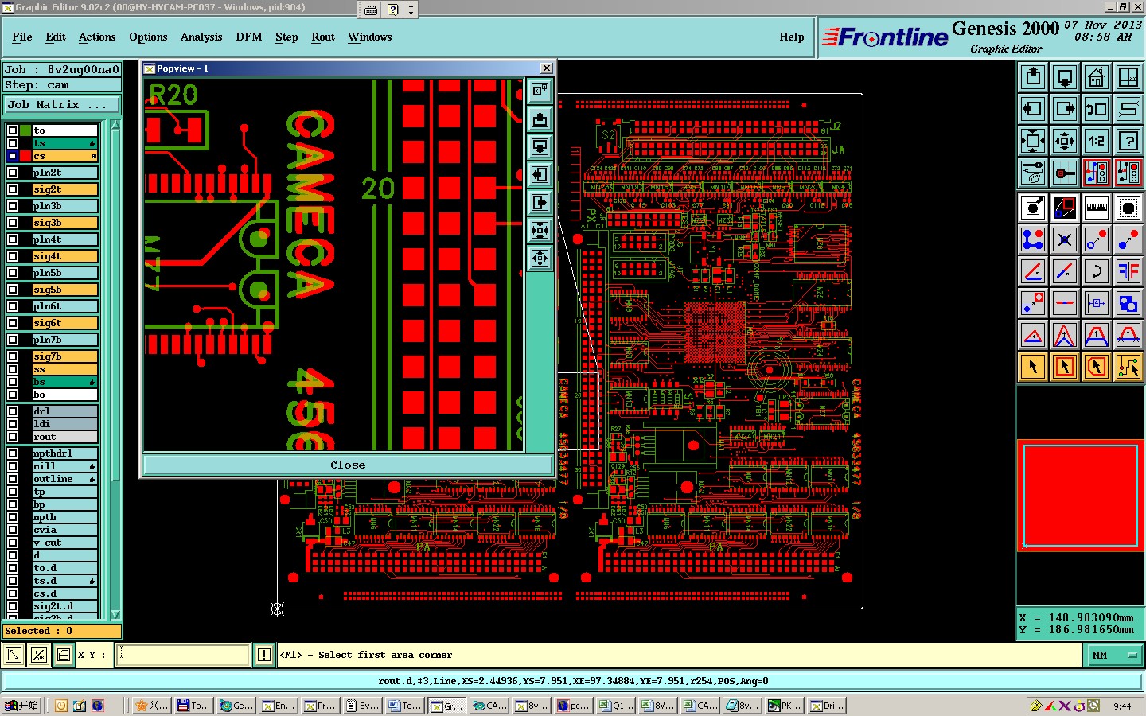This screenshot has height=716, width=1146.
Task: Click layer list scrollbar down arrow
Action: pos(116,614)
